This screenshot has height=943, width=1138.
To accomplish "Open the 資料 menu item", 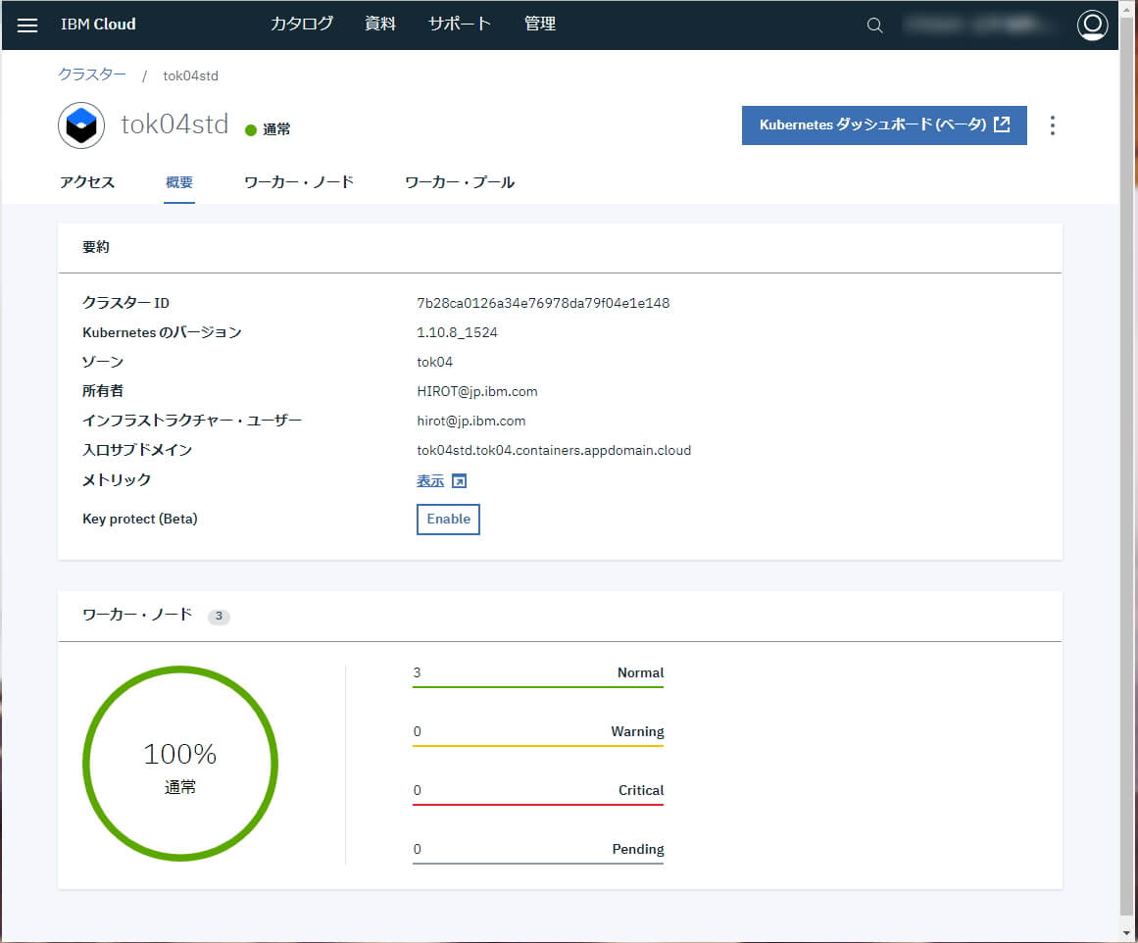I will (x=380, y=24).
